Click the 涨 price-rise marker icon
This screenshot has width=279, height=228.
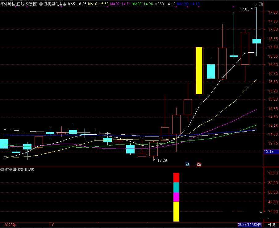pyautogui.click(x=199, y=164)
